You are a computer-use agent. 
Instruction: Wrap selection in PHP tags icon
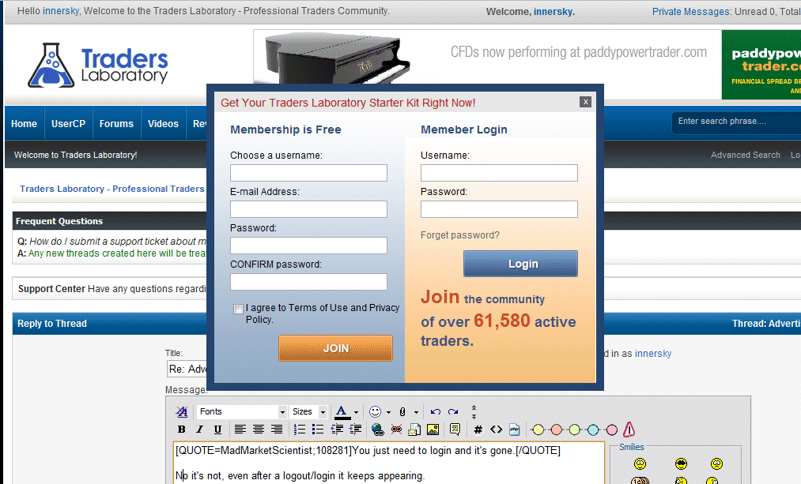point(515,430)
